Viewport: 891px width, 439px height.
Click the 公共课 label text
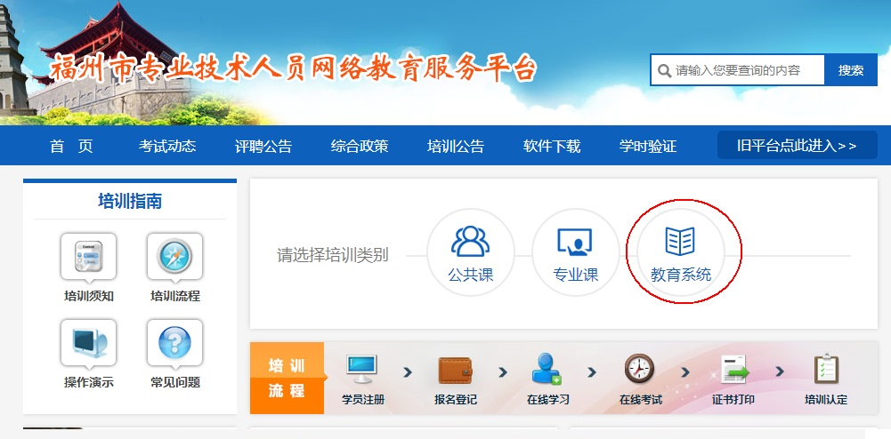coord(471,275)
